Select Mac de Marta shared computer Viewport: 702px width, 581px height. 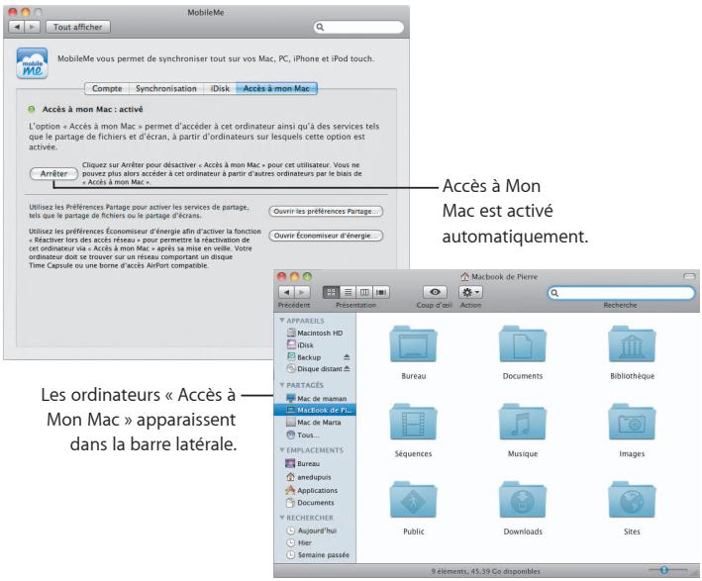[315, 422]
